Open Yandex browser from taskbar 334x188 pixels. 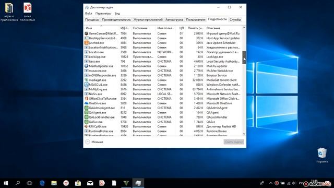coord(66,183)
